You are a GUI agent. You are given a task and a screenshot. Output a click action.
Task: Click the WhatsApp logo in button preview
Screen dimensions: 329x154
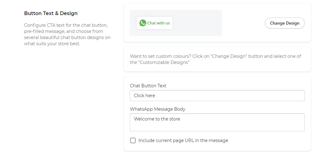(143, 23)
